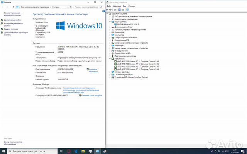Open the Справка menu in Device Manager

tap(132, 6)
